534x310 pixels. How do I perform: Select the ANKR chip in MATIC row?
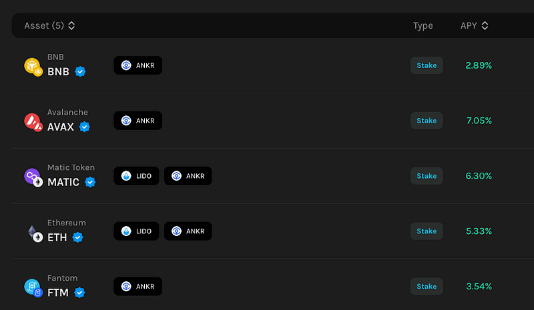tap(188, 176)
